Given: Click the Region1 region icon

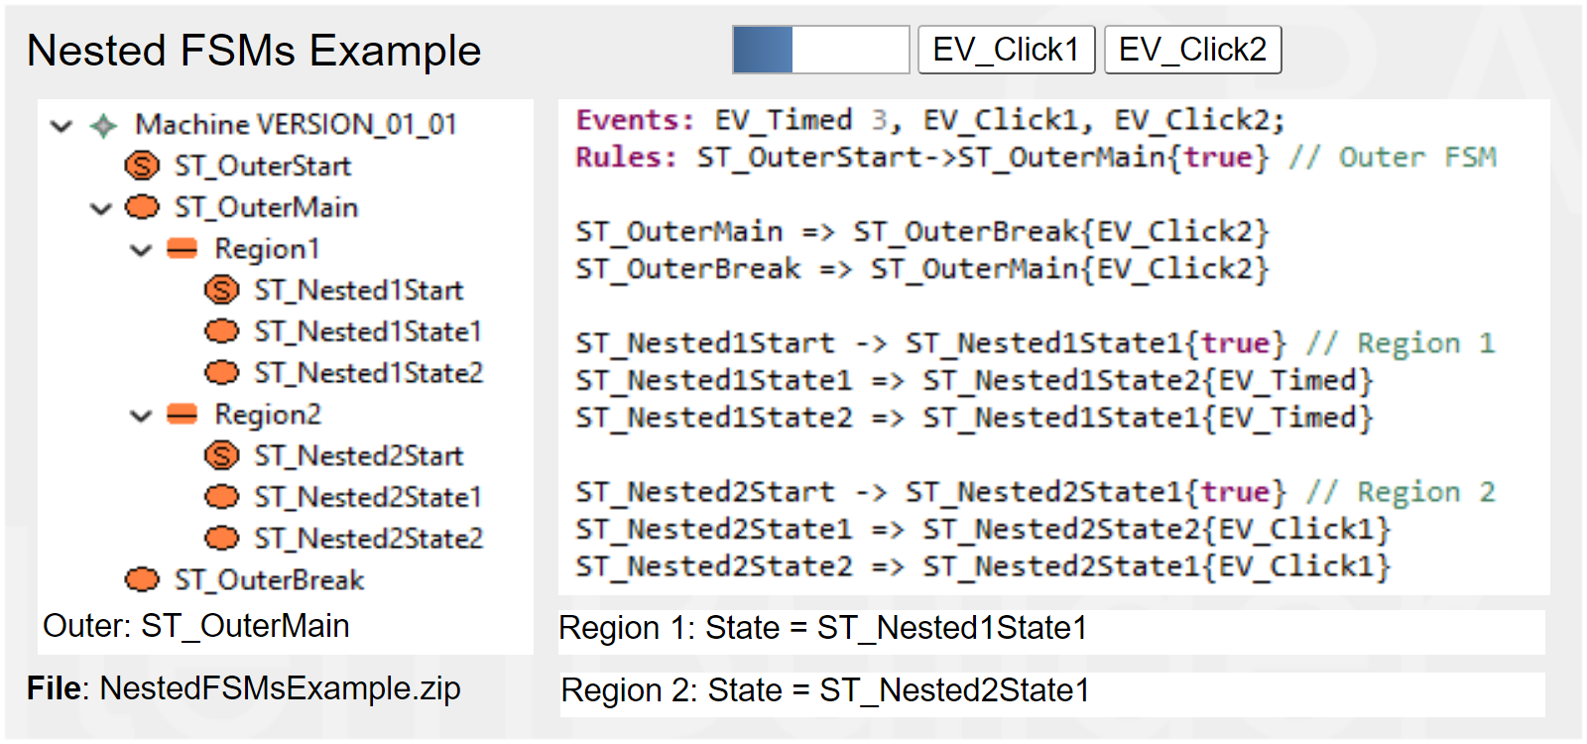Looking at the screenshot, I should (x=182, y=248).
